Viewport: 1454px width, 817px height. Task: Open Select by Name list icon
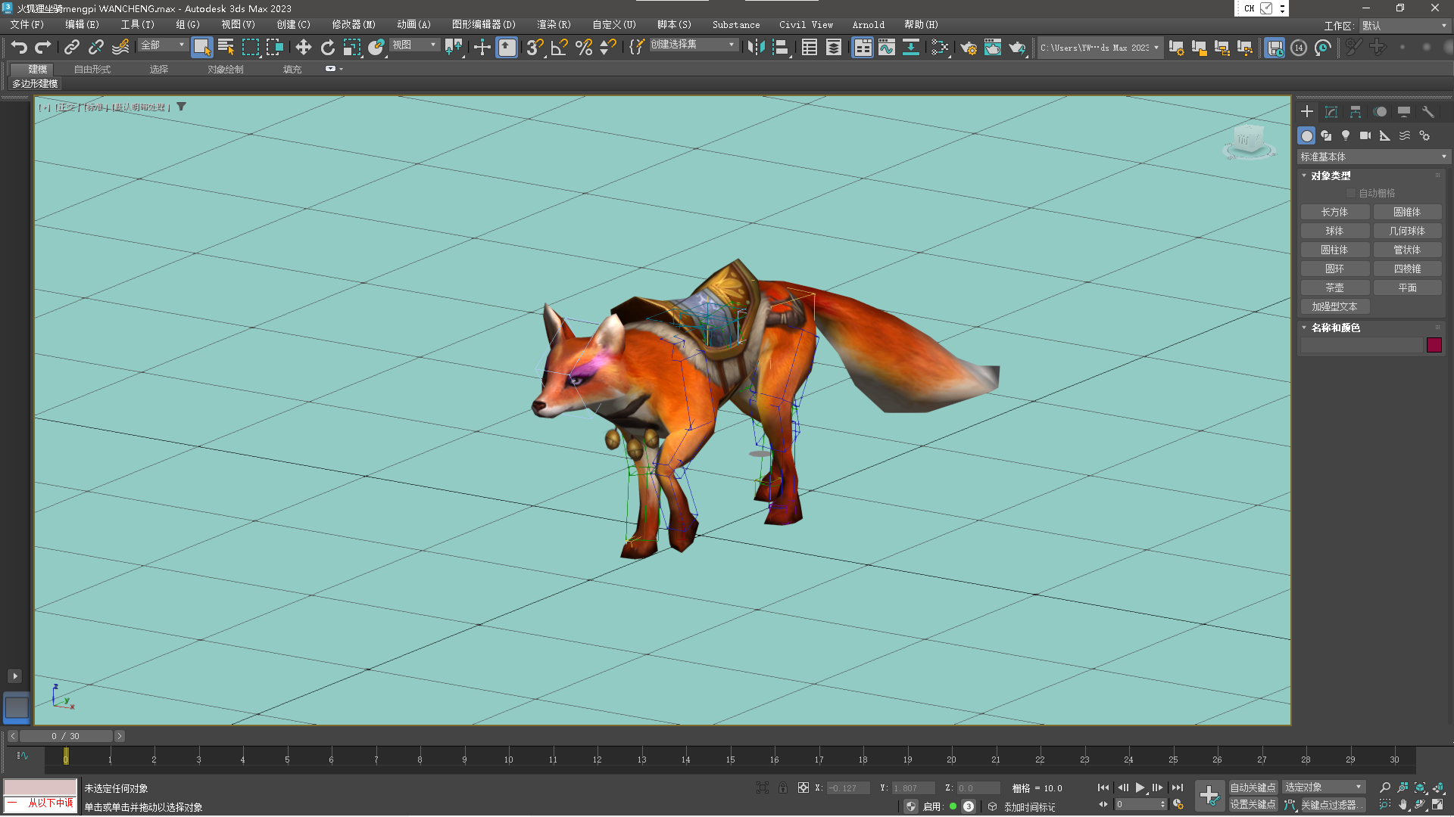(226, 47)
